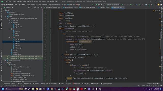Switch to CollisionHelper.java tab

click(87, 8)
